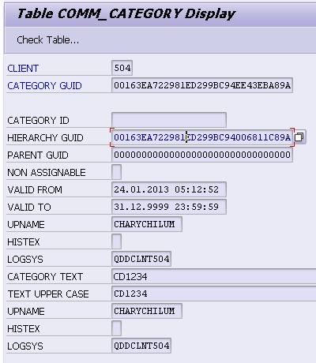
Task: Open the HIERARCHY GUID value help icon
Action: 299,137
